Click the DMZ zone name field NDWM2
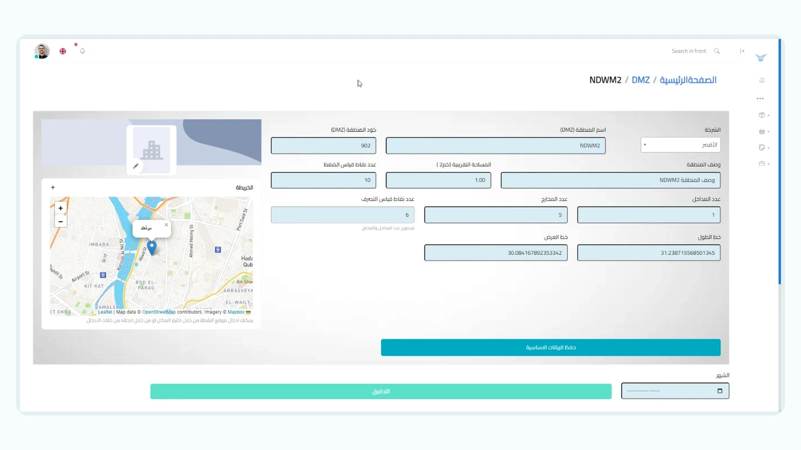 click(496, 145)
